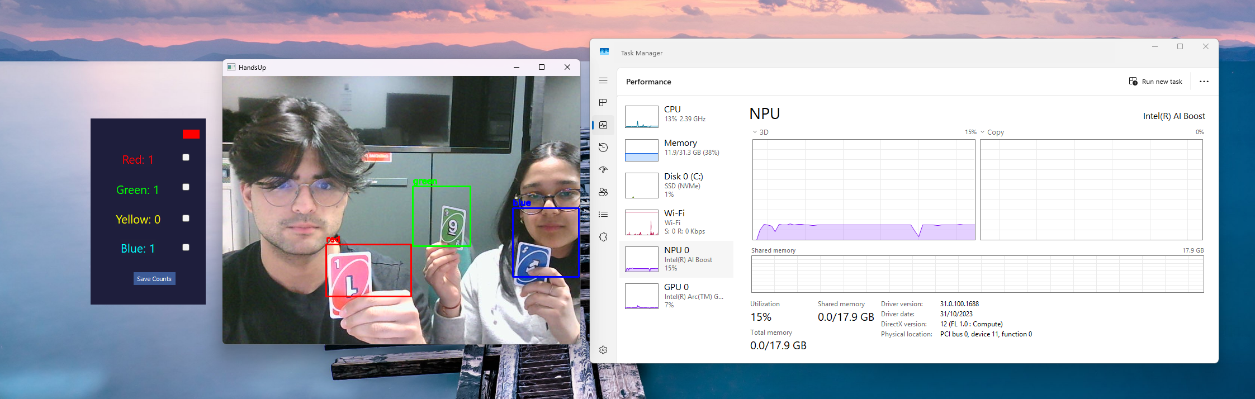Click DirectX version 12 (FL 1.0 : Compute)
Screen dimensions: 1255x399
[971, 324]
